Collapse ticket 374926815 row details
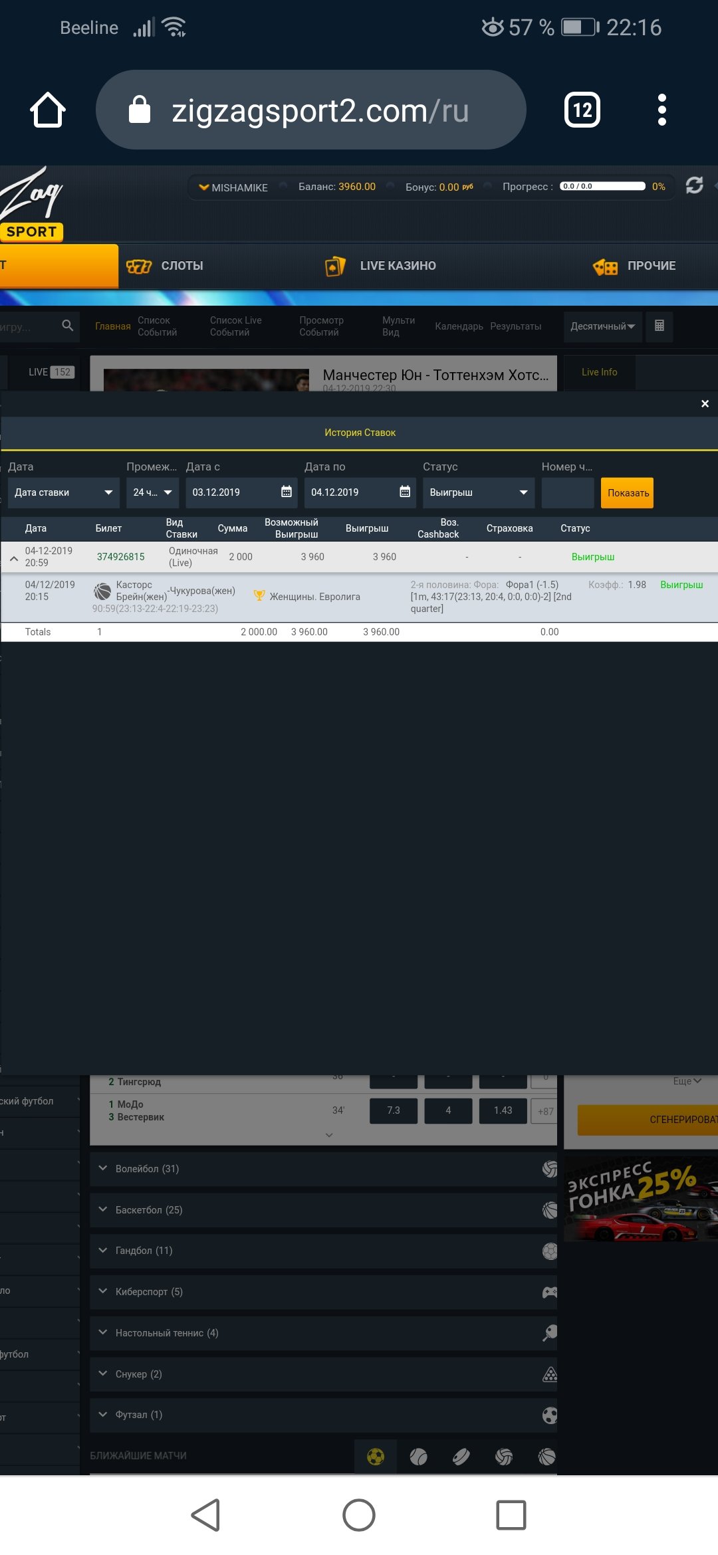The height and width of the screenshot is (1555, 718). [x=14, y=558]
